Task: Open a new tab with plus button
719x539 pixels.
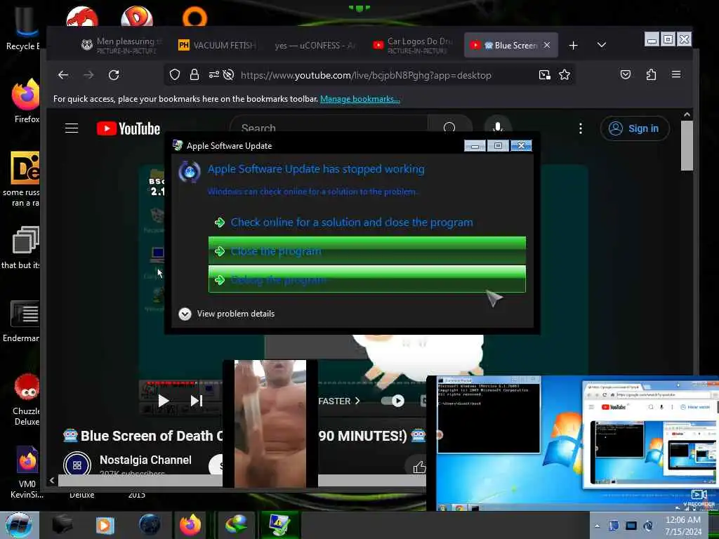Action: (573, 46)
